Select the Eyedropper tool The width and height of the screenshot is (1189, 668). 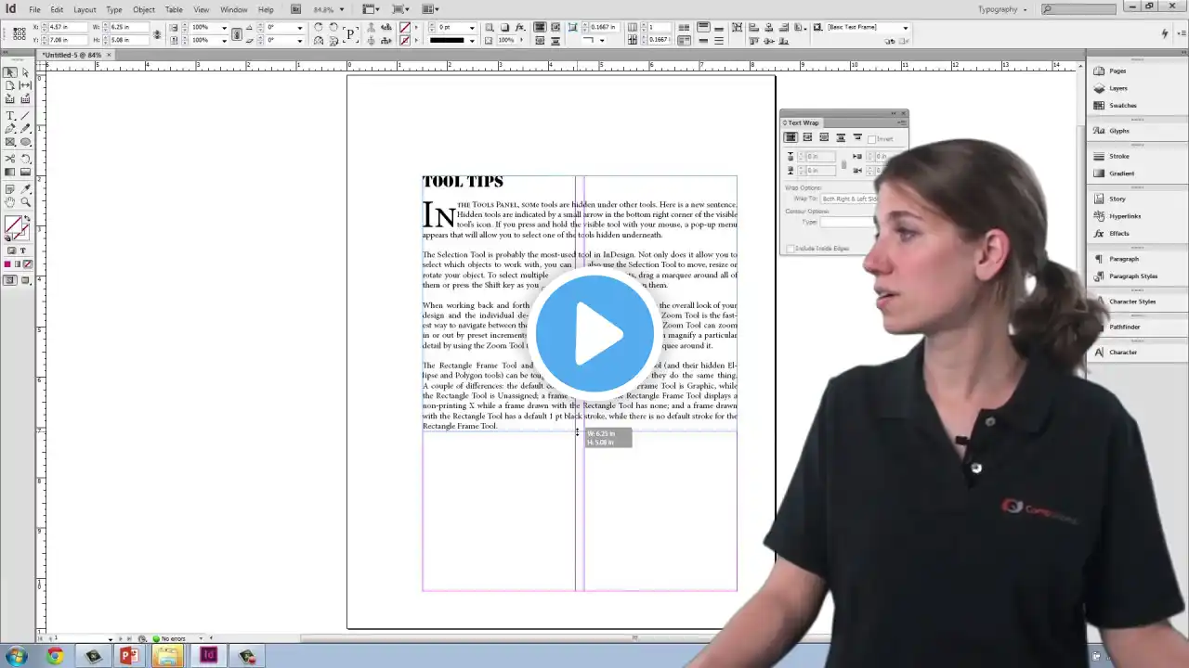point(25,188)
